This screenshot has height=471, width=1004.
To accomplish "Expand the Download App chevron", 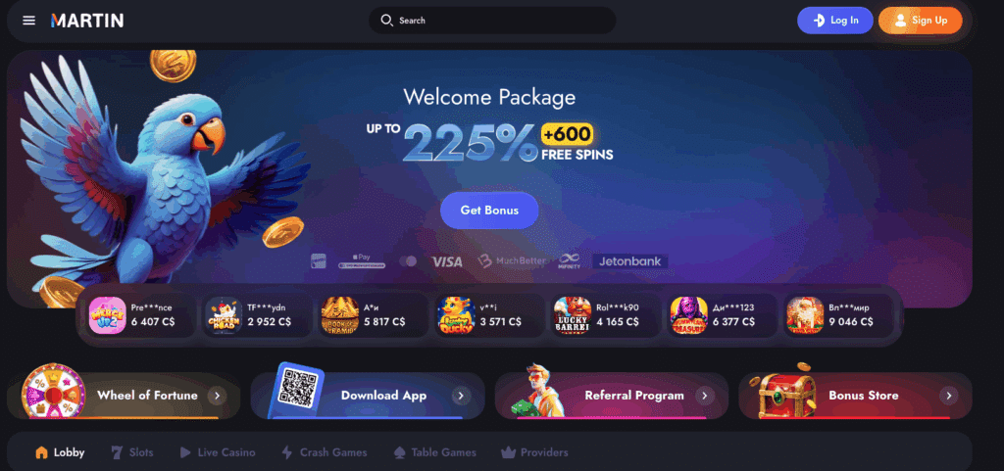I will 461,396.
